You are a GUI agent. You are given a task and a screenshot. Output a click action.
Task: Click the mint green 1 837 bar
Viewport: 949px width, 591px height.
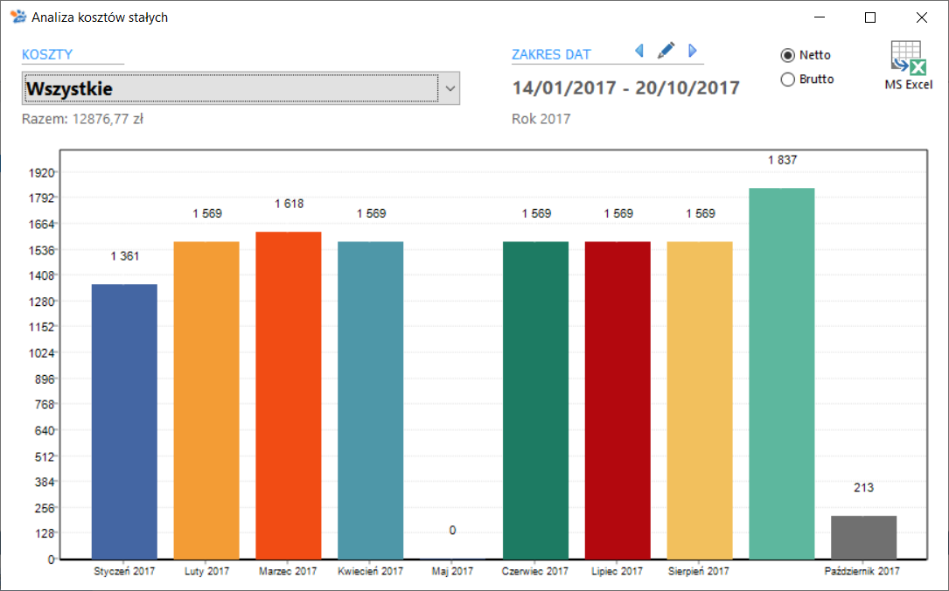click(x=782, y=374)
